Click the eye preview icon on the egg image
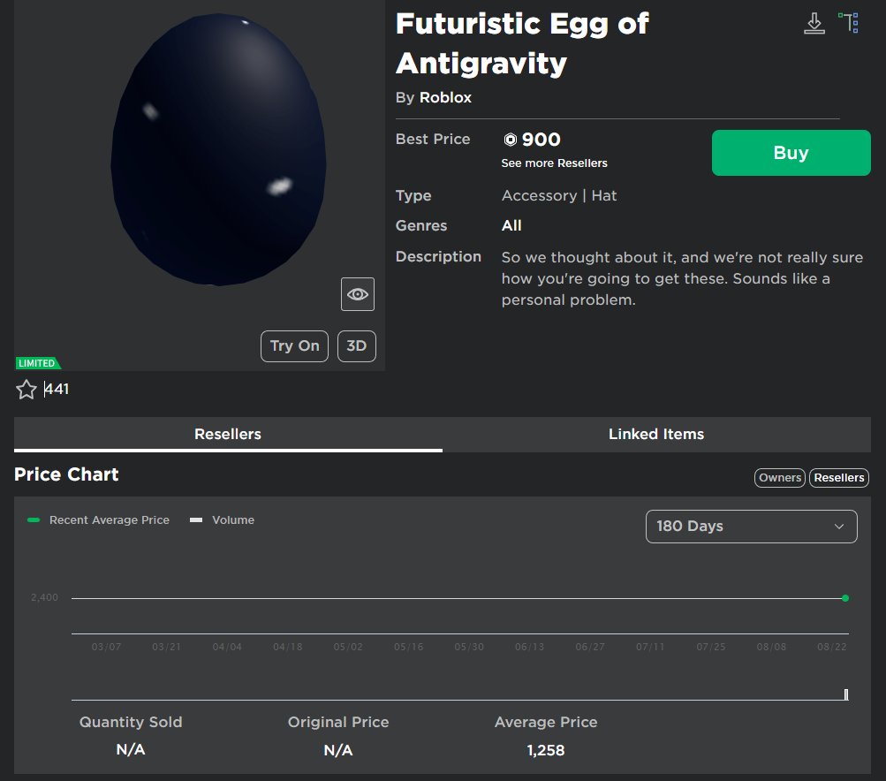Viewport: 886px width, 781px height. 357,293
